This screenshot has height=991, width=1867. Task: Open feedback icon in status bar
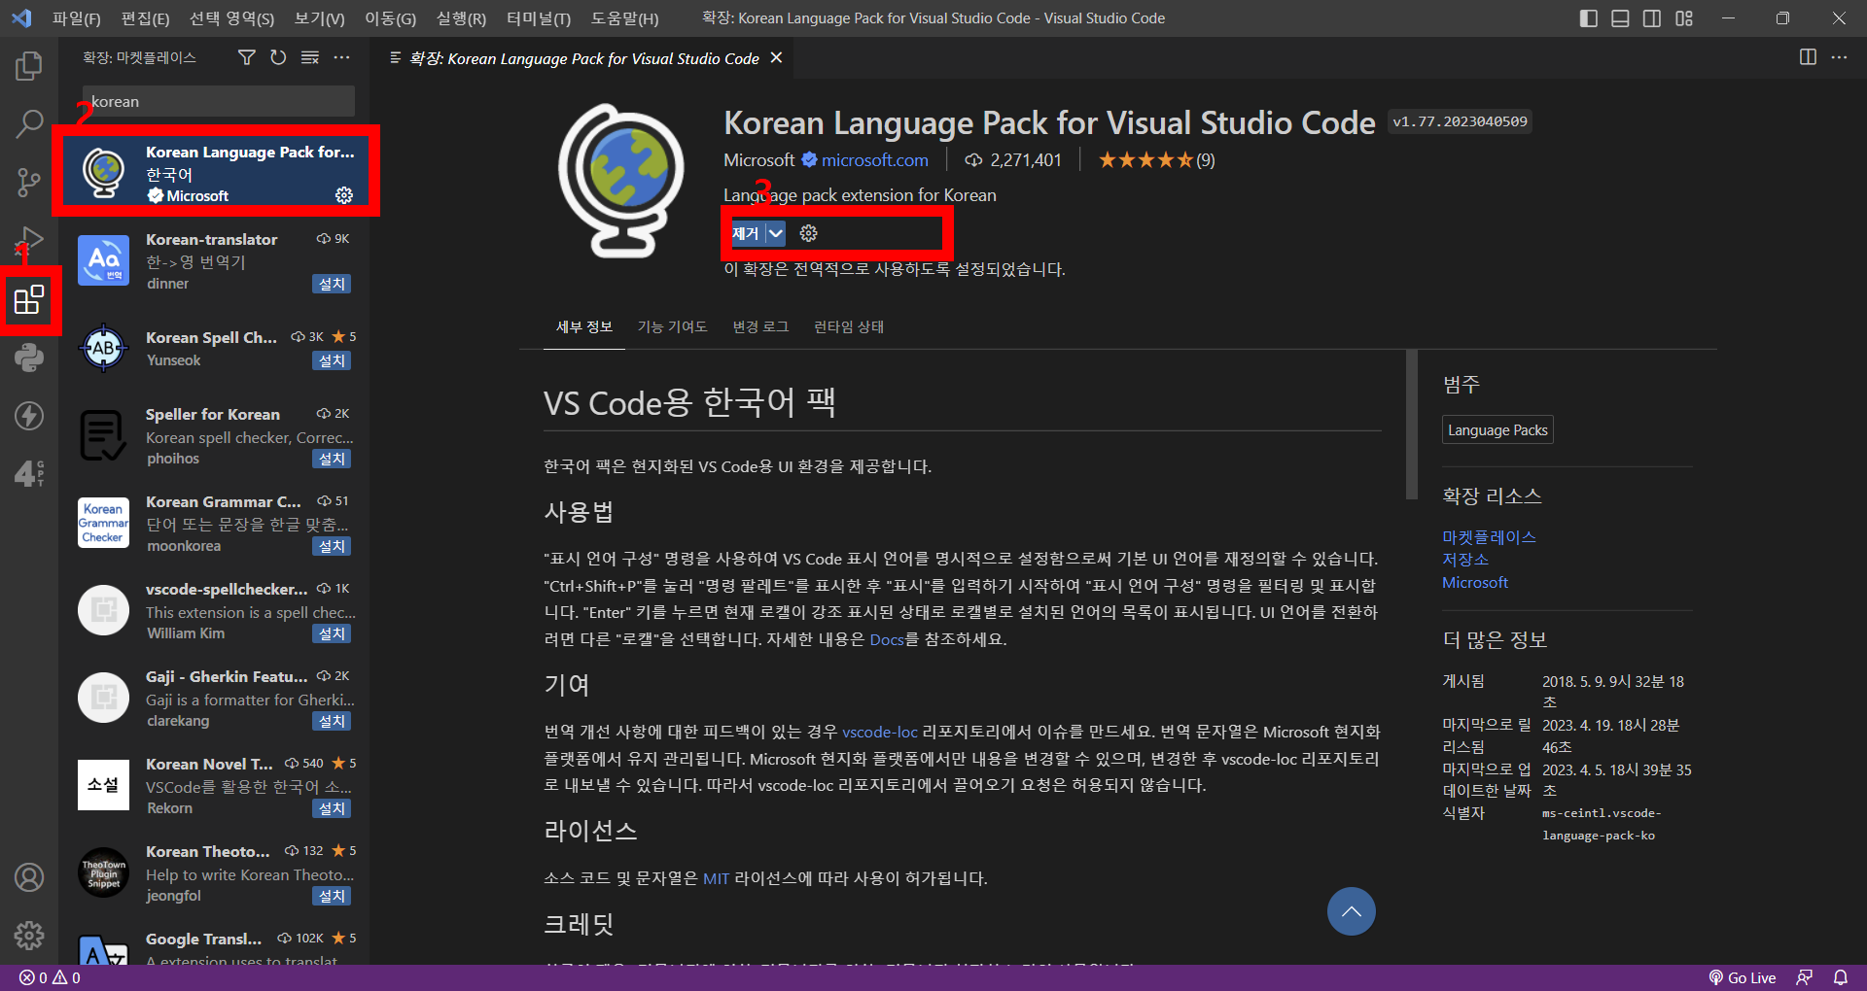click(1805, 977)
